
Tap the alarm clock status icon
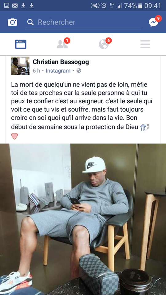[x=104, y=6]
